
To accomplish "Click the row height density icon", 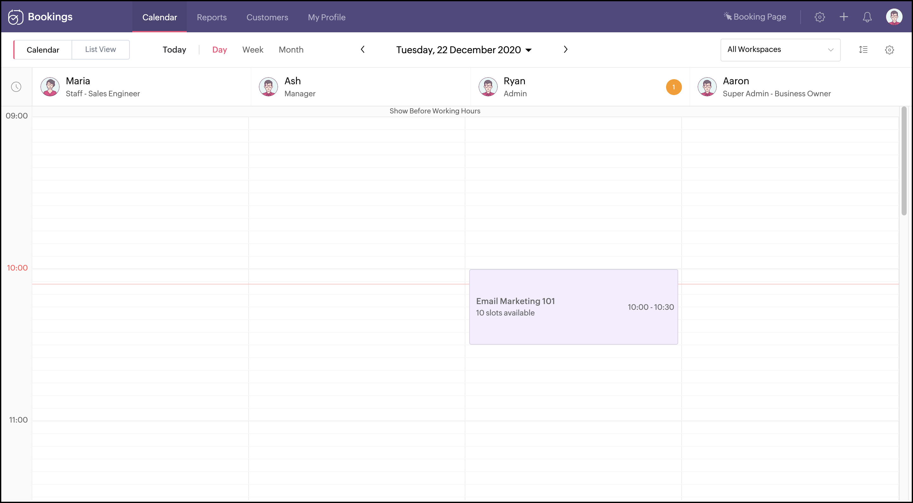I will (x=863, y=50).
